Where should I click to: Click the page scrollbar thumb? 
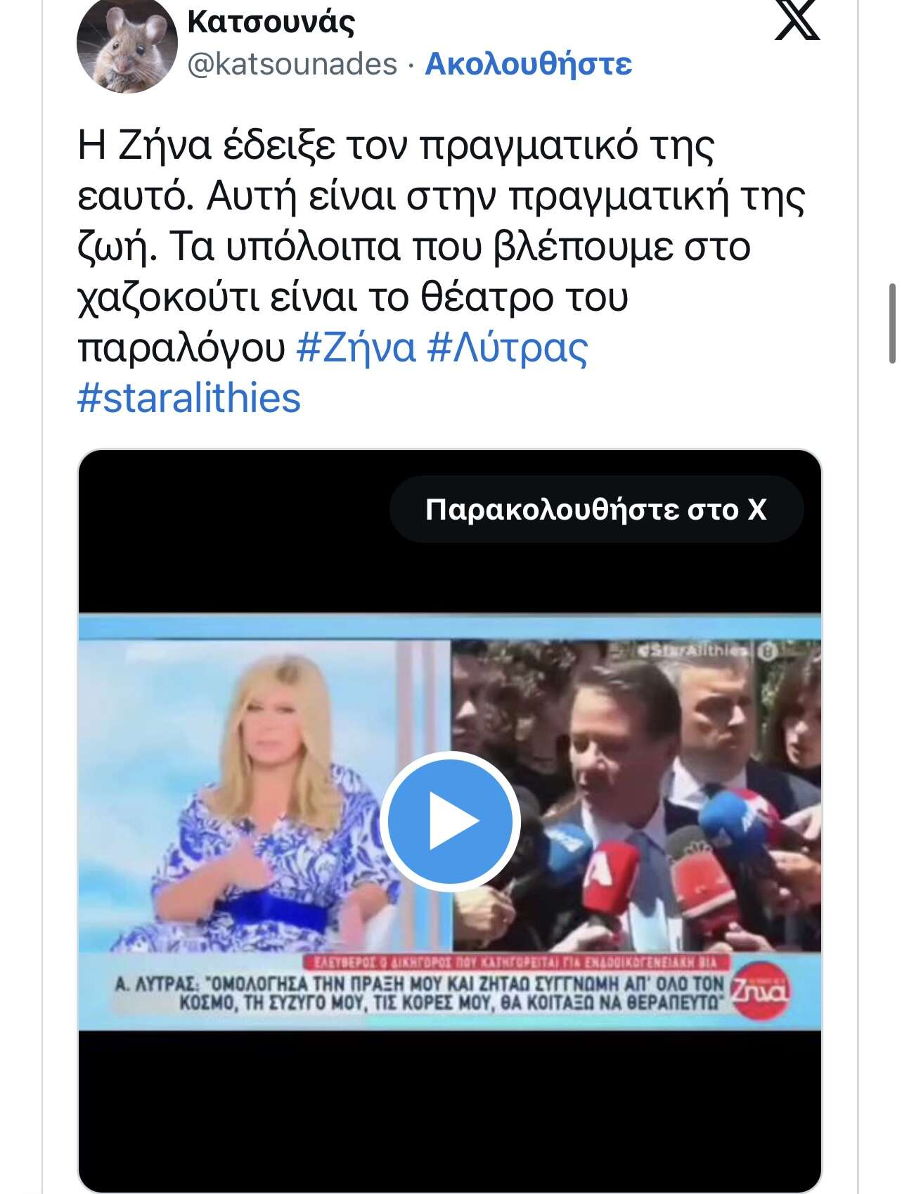pos(893,322)
